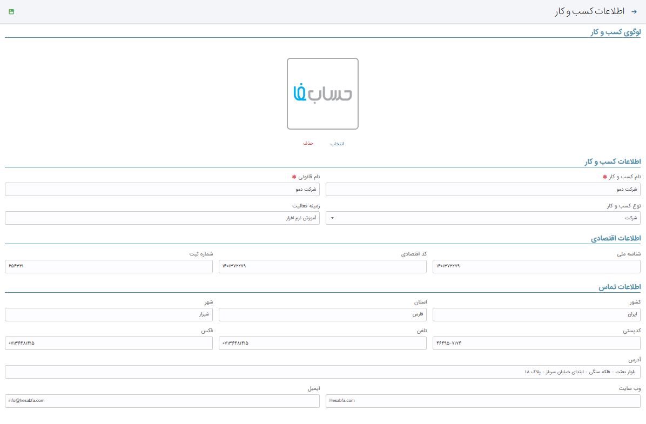Screen dimensions: 646x424
Task: Open the نوع کسب و کار dropdown
Action: [483, 218]
